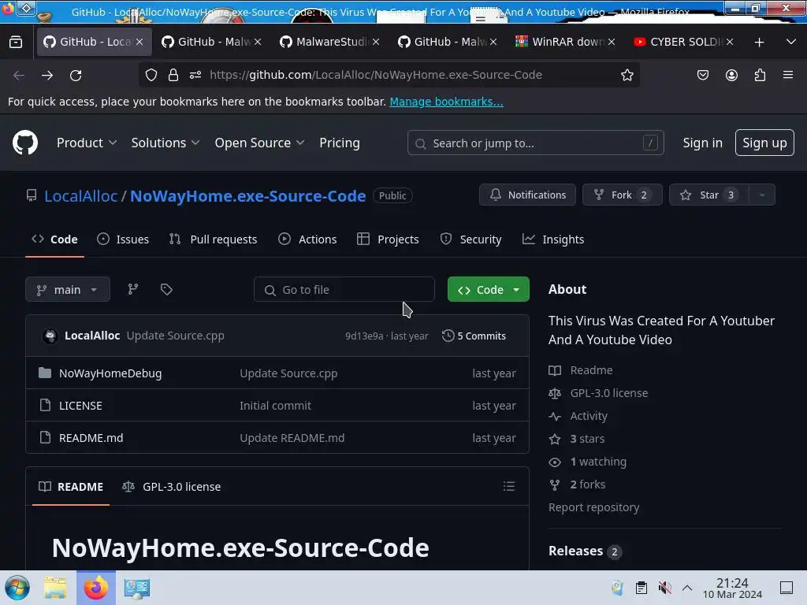
Task: Go forward with the browser forward arrow
Action: [47, 75]
